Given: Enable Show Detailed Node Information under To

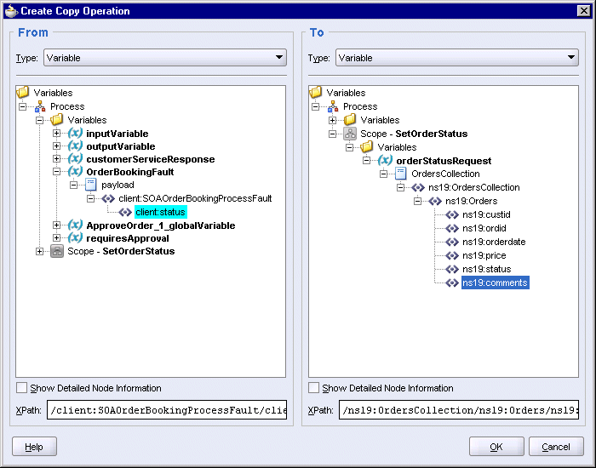Looking at the screenshot, I should (313, 388).
